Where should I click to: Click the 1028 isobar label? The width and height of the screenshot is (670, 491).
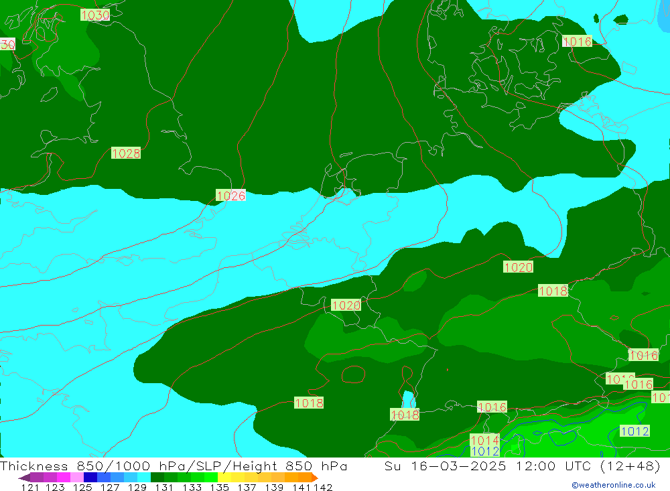[126, 153]
